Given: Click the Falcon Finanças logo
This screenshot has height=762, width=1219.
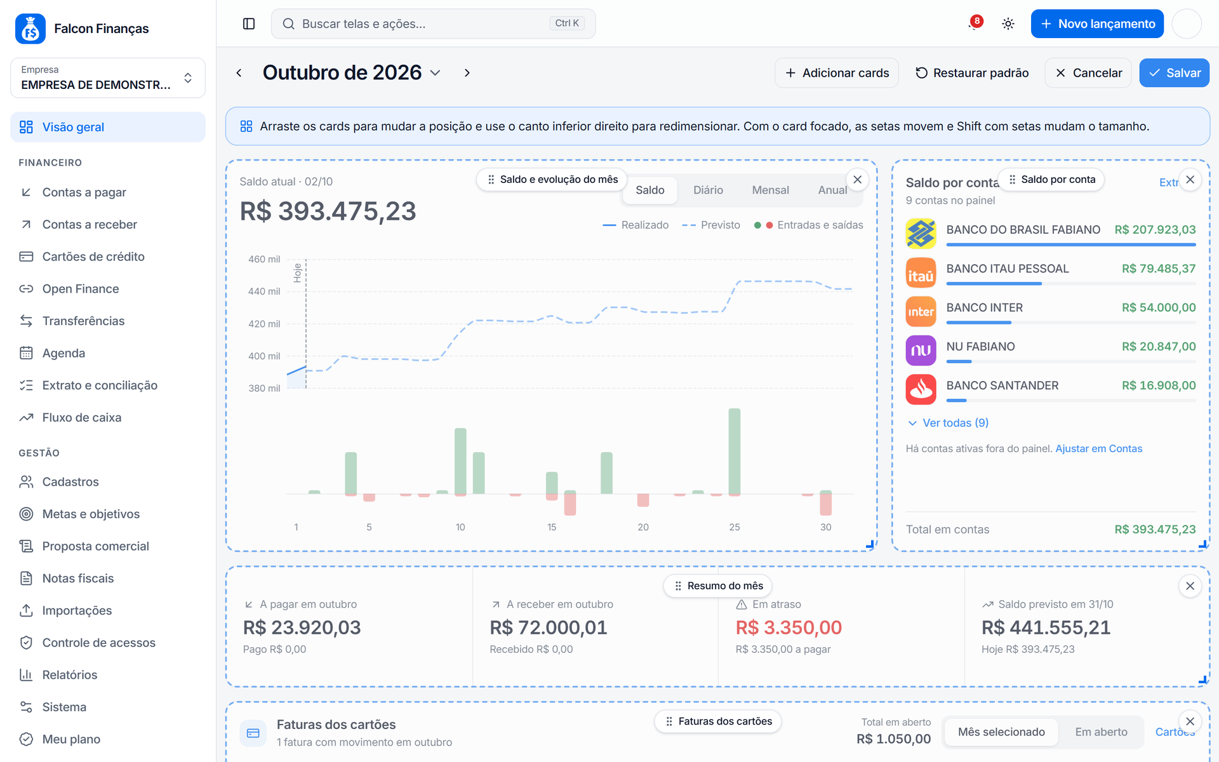Looking at the screenshot, I should point(30,29).
